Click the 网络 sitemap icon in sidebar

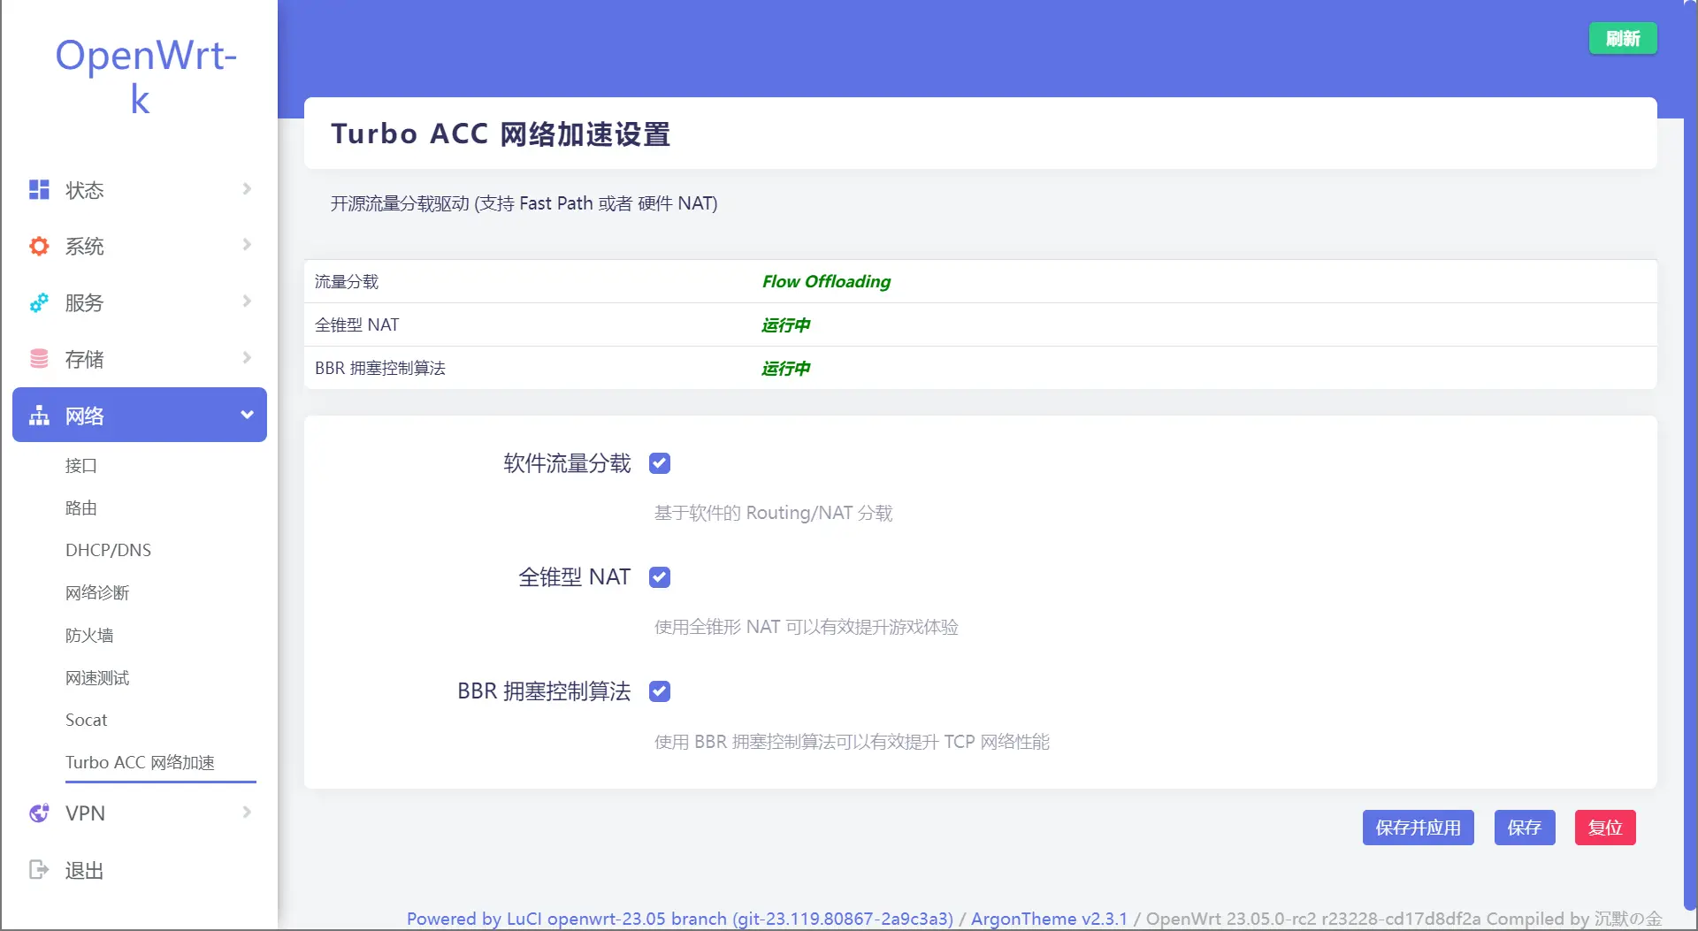pyautogui.click(x=39, y=416)
